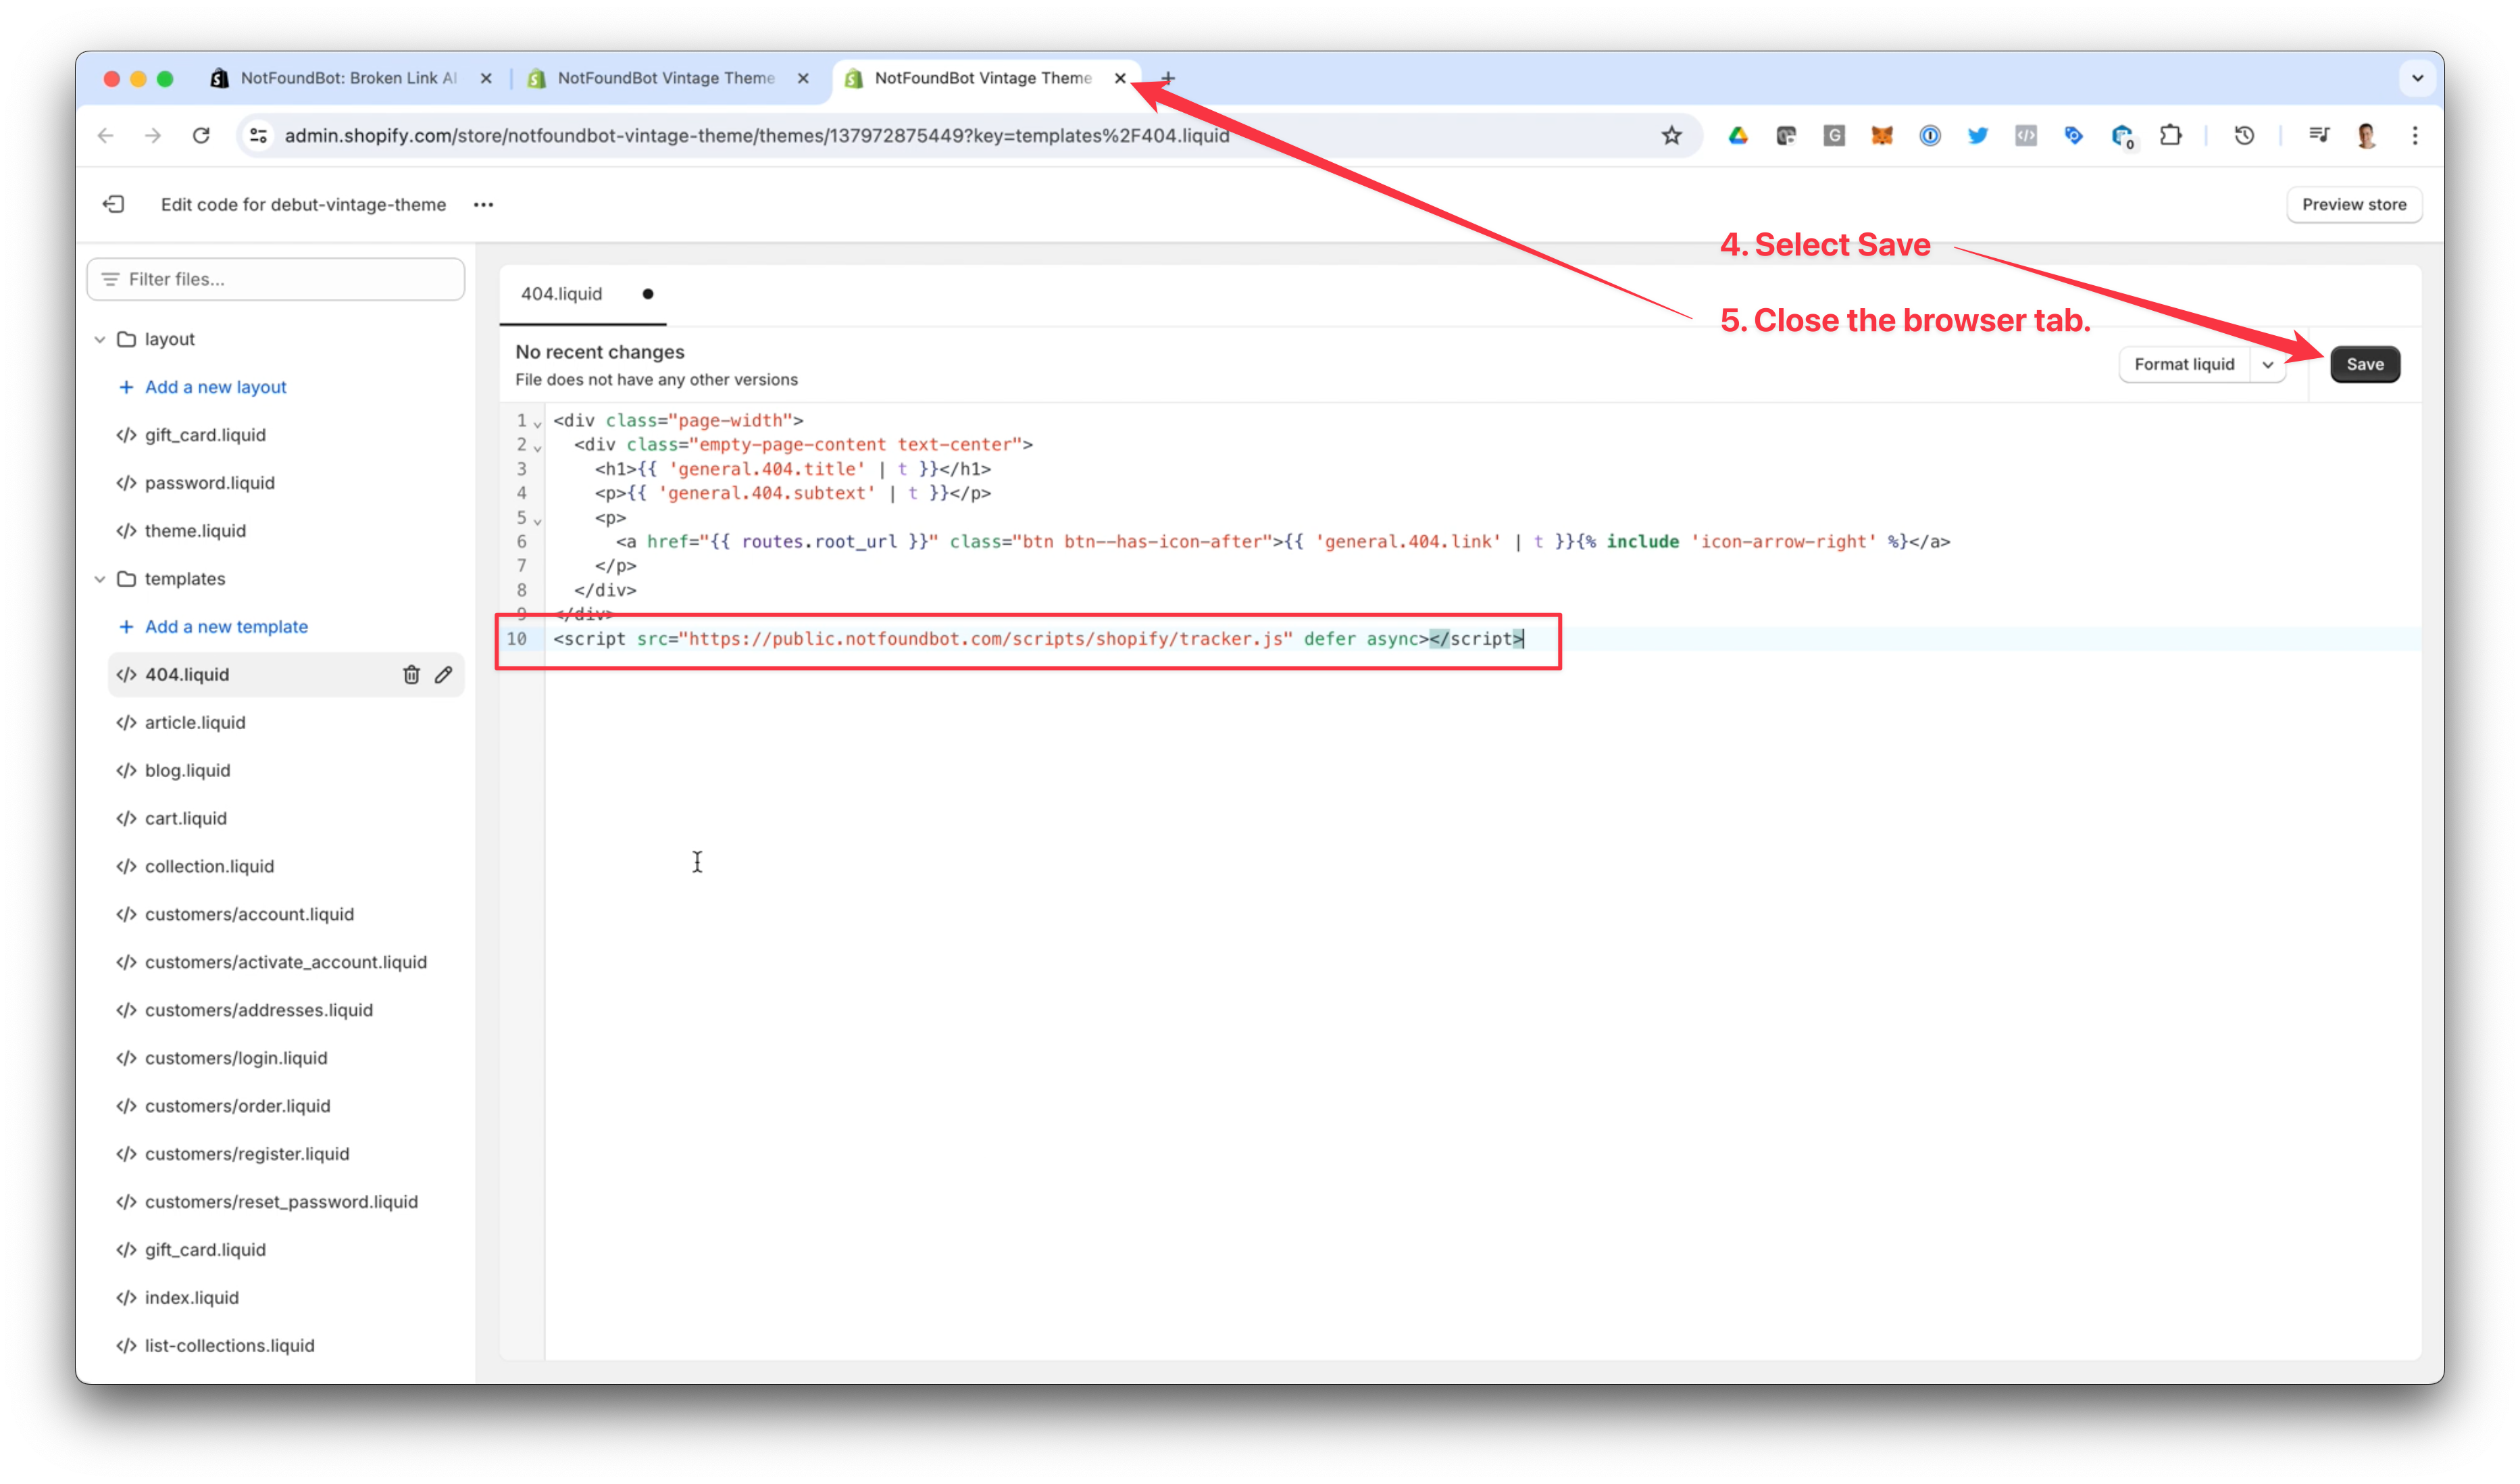
Task: Delete the 404.liquid template via trash icon
Action: point(412,674)
